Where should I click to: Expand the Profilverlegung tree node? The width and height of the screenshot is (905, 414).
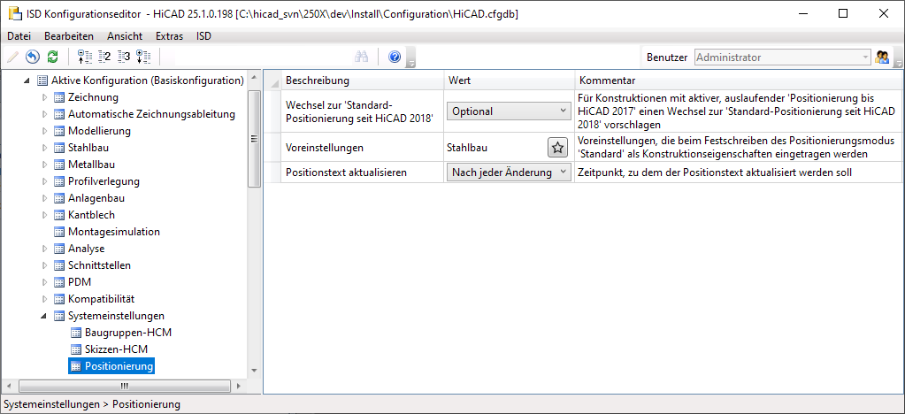[x=45, y=181]
